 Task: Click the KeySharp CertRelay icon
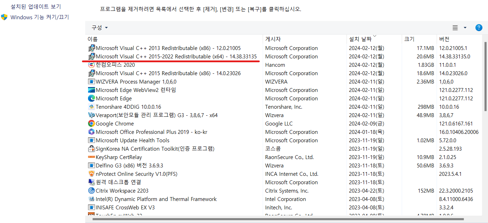point(91,157)
